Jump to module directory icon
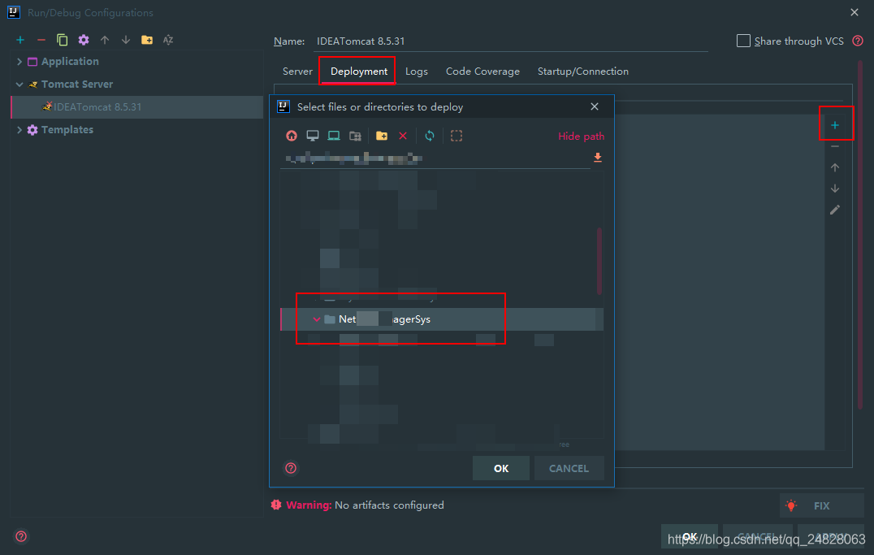 (x=355, y=136)
